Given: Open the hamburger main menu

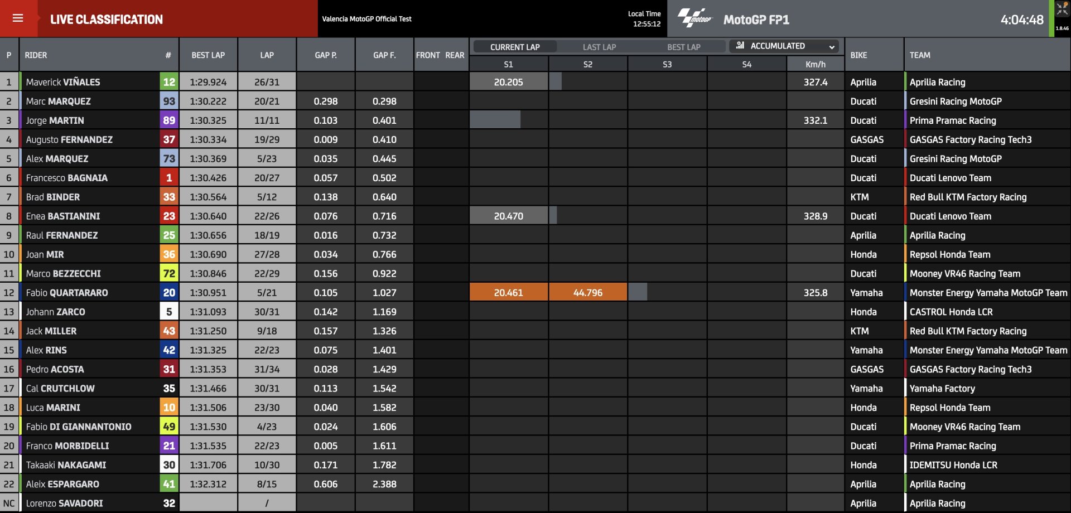Looking at the screenshot, I should [x=18, y=18].
